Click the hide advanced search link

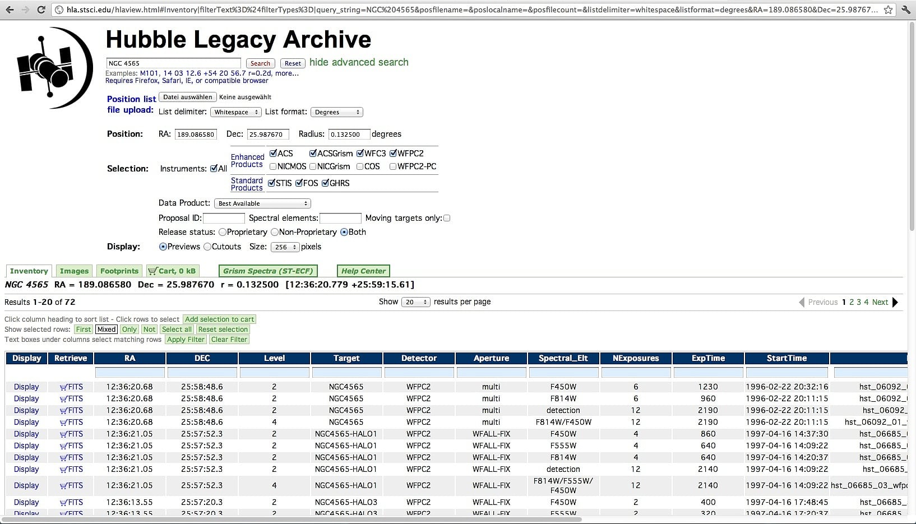pyautogui.click(x=359, y=62)
